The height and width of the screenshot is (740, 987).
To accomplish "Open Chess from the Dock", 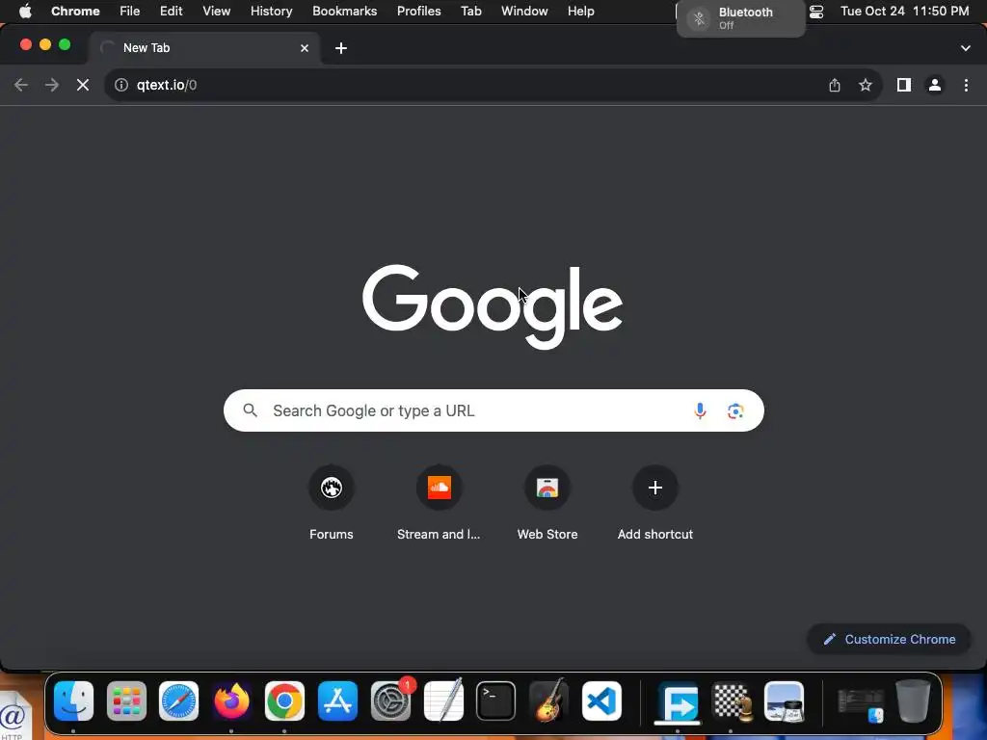I will click(731, 701).
